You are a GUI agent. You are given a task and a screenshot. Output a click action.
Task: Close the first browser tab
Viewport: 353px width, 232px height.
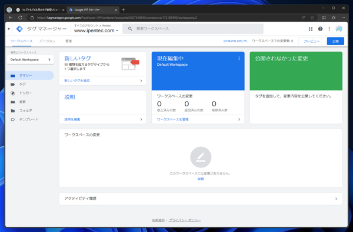point(64,10)
